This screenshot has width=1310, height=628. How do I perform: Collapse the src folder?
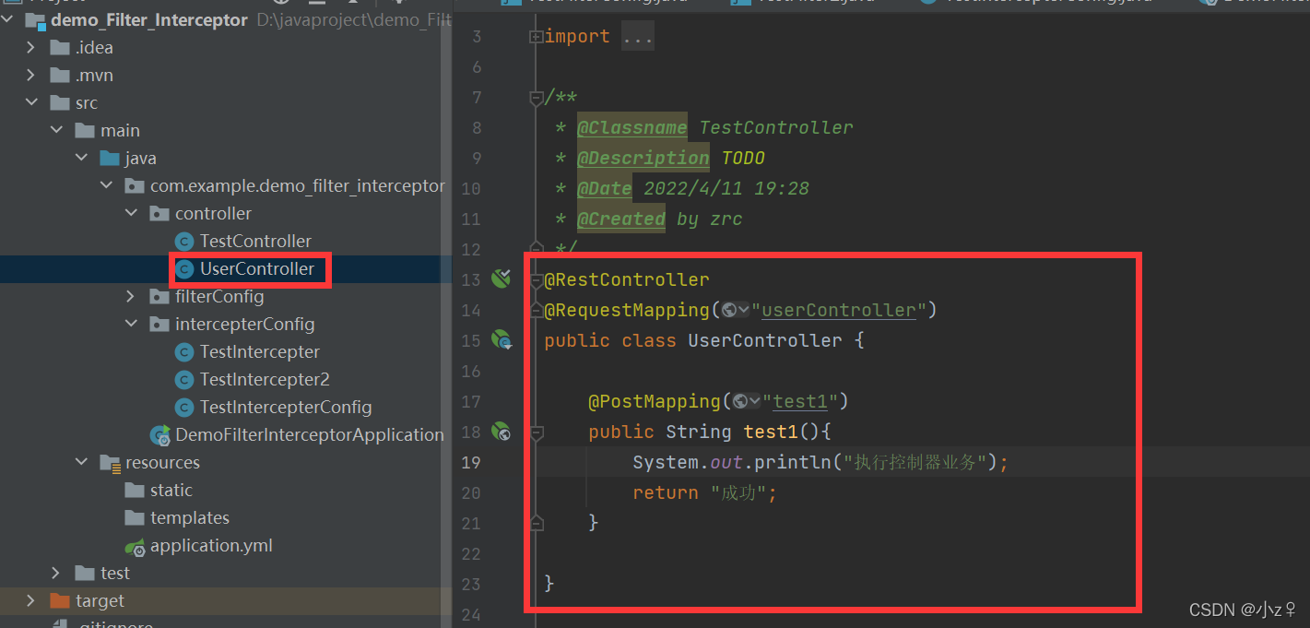(30, 103)
